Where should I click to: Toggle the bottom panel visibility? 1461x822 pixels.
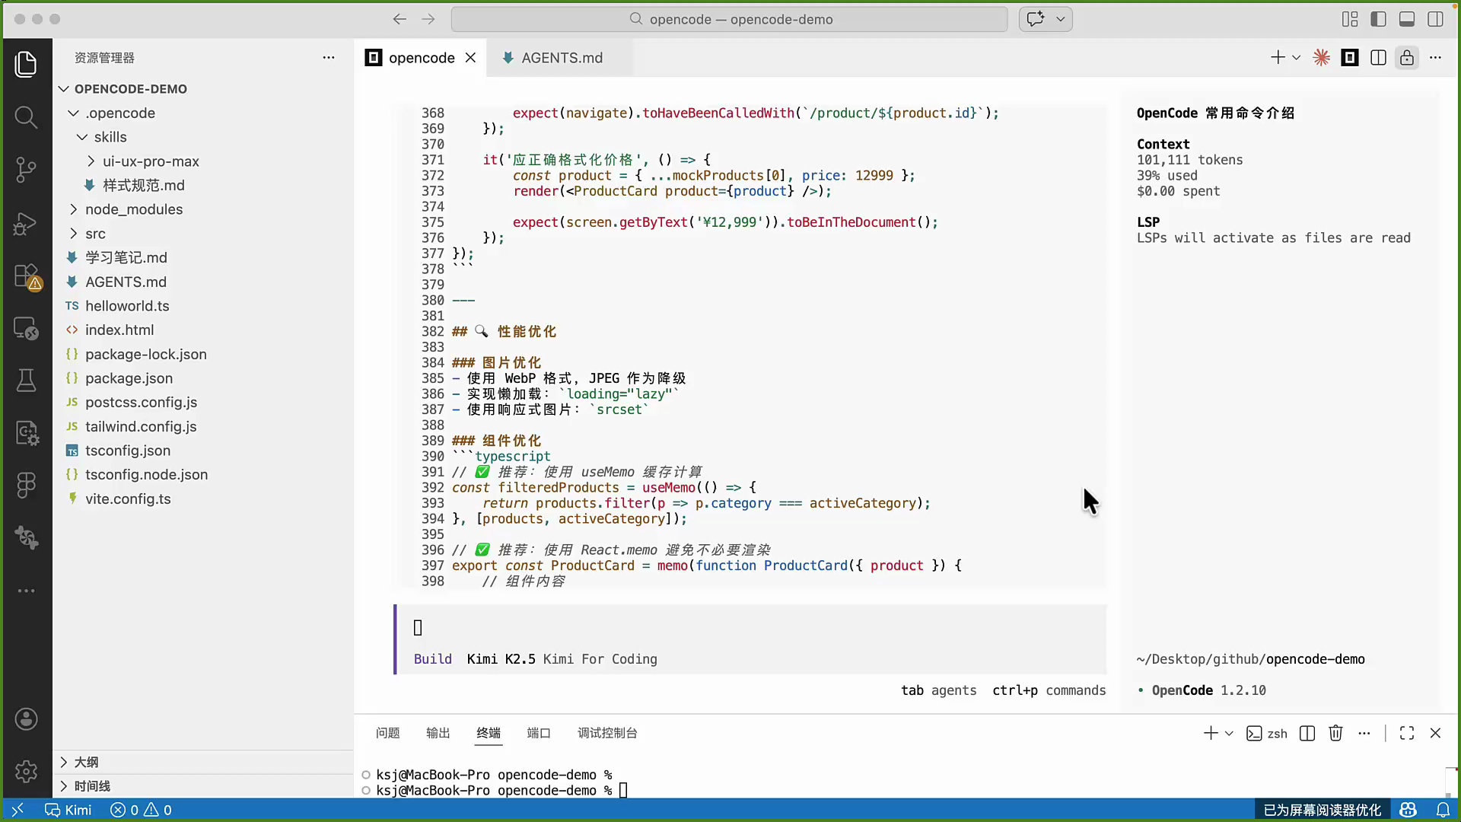tap(1407, 19)
